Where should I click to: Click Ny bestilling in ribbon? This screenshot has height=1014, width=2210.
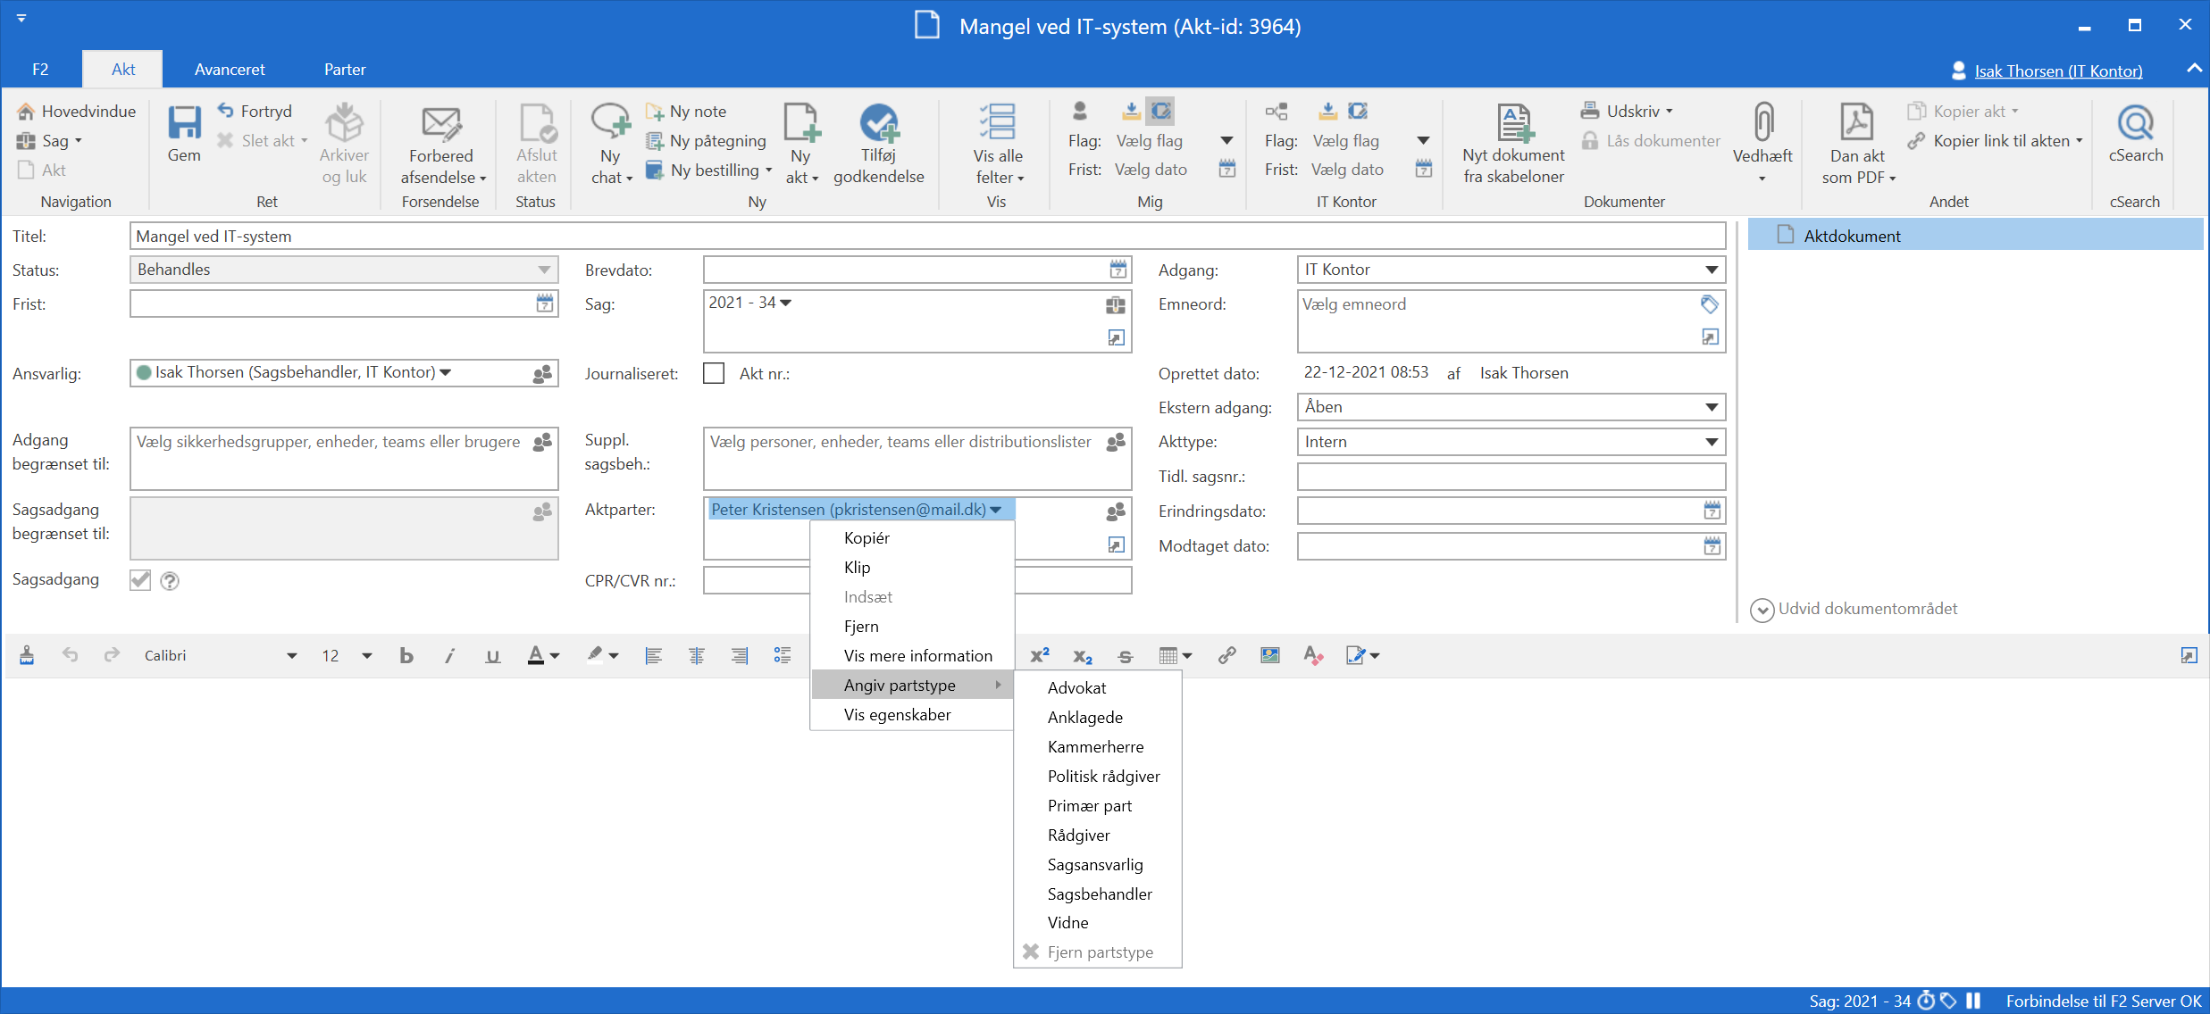(709, 170)
